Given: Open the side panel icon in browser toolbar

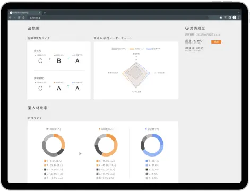Looking at the screenshot, I should click(230, 18).
